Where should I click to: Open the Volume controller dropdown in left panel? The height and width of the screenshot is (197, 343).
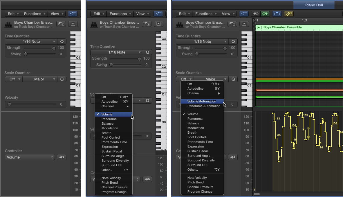pos(30,157)
